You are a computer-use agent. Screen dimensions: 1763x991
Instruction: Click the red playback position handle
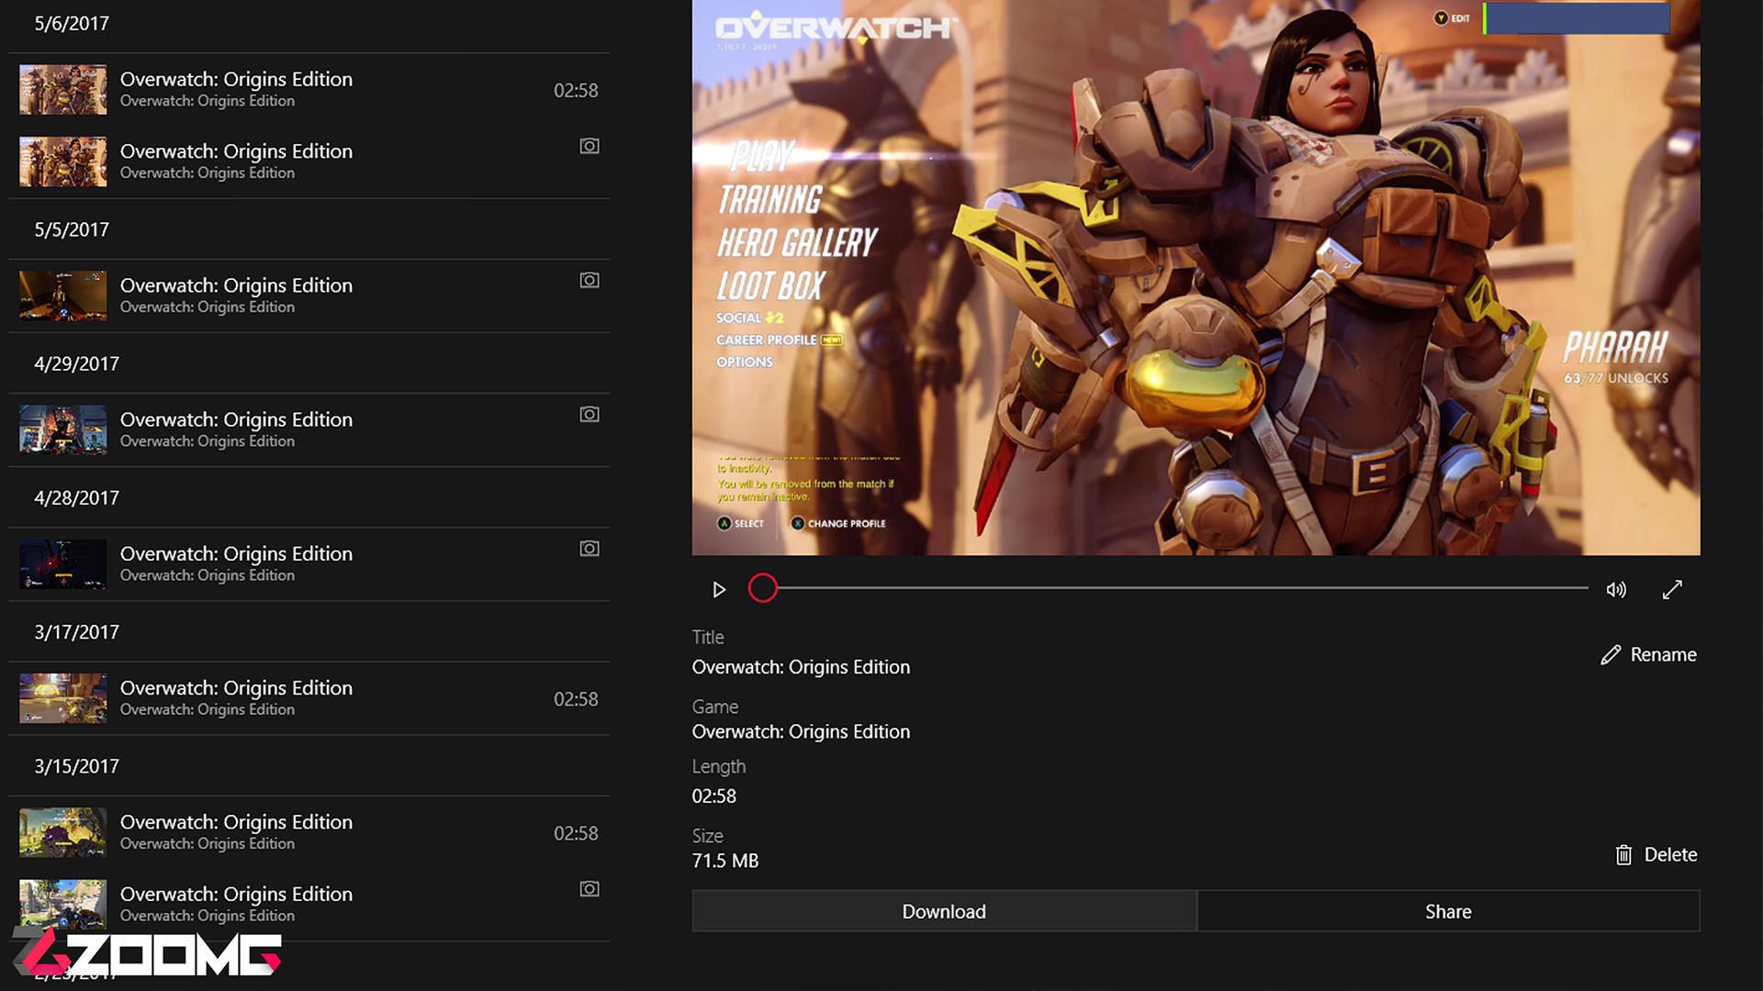pyautogui.click(x=762, y=588)
